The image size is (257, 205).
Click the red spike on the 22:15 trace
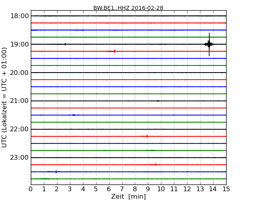[147, 136]
